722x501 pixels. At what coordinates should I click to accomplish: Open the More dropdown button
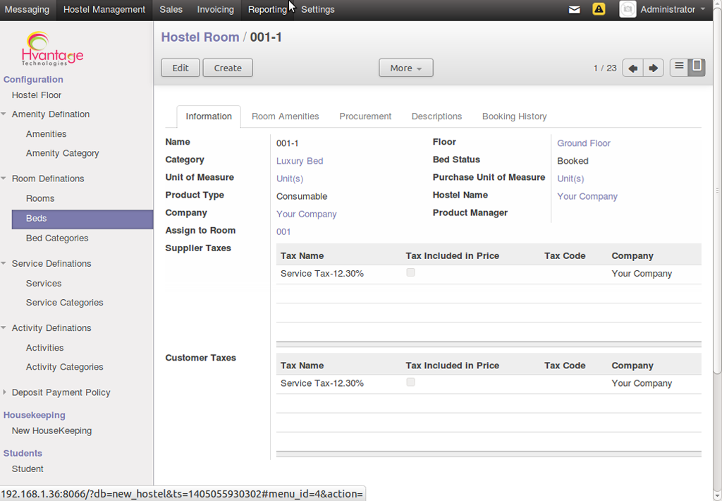tap(405, 68)
